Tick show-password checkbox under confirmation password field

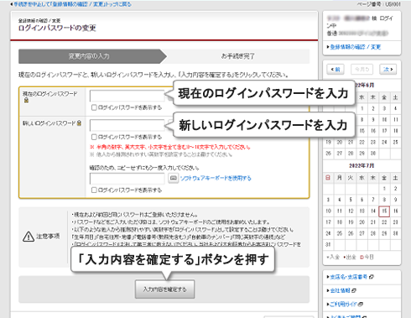(94, 190)
